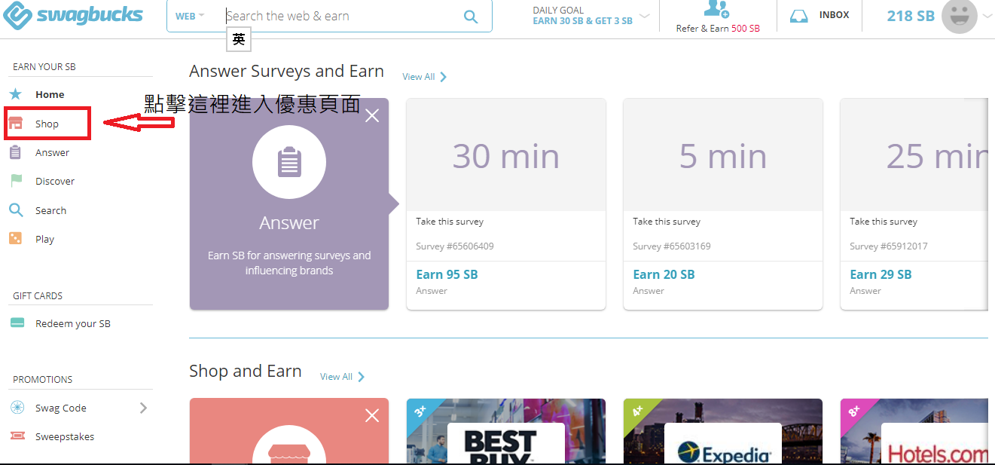Close the pink Shop info card
Viewport: 995px width, 465px height.
pyautogui.click(x=372, y=415)
